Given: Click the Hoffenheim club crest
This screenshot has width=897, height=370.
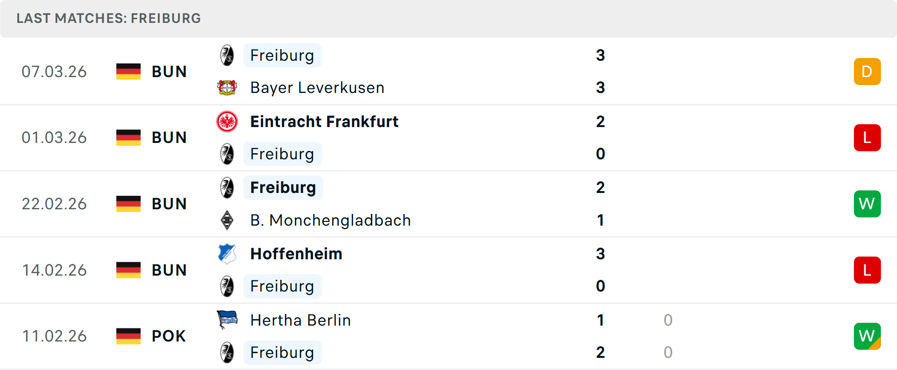Looking at the screenshot, I should (227, 254).
